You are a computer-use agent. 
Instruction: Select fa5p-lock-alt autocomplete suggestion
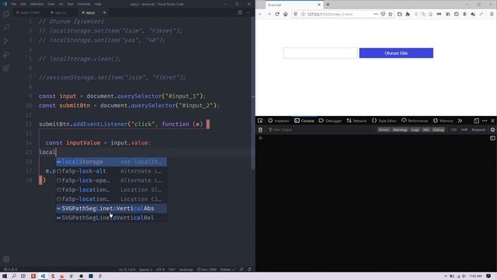[112, 171]
